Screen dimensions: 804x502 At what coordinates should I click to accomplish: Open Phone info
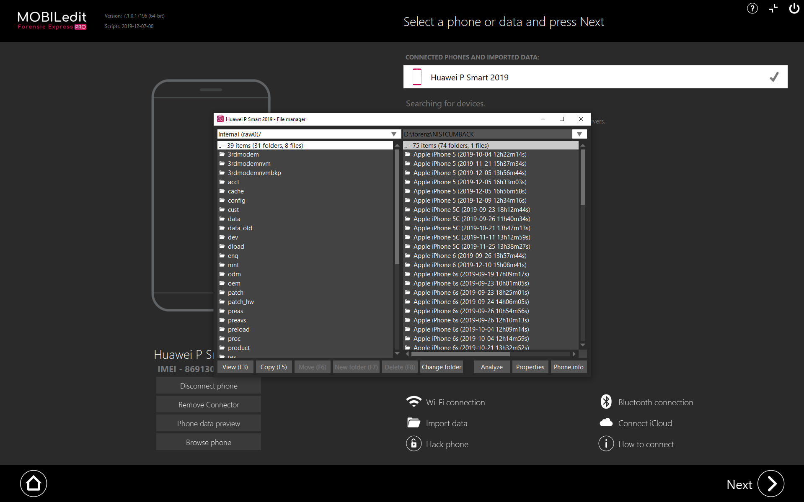click(569, 367)
